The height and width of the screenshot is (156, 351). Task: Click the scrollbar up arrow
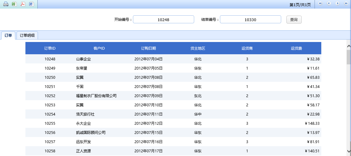point(349,46)
